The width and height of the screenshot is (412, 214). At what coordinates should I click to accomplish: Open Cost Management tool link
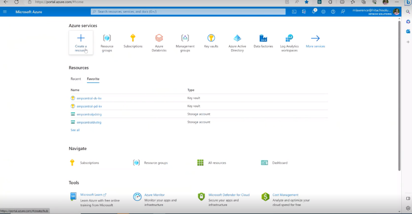pos(286,195)
